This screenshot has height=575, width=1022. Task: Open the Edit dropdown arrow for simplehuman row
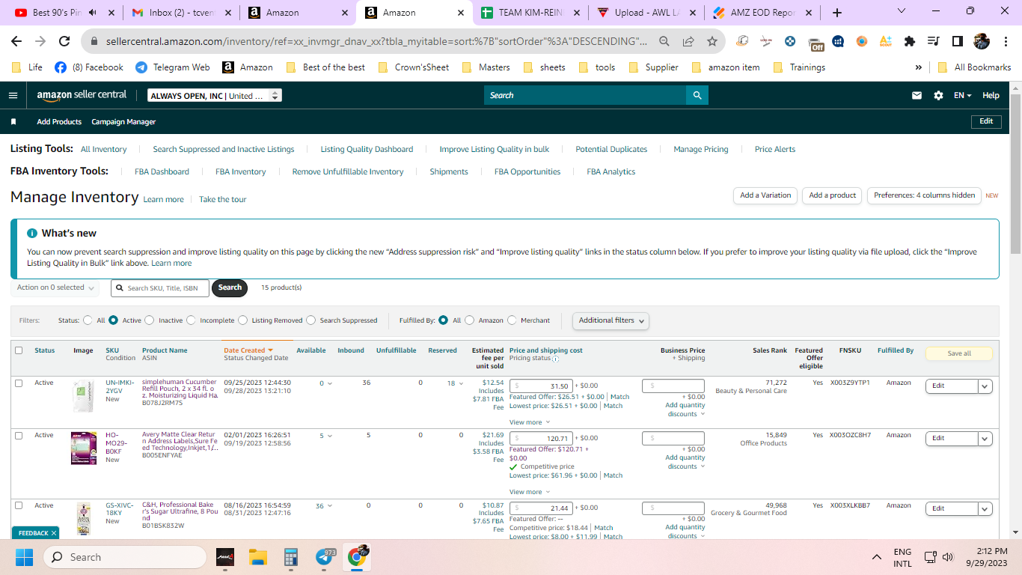coord(985,386)
